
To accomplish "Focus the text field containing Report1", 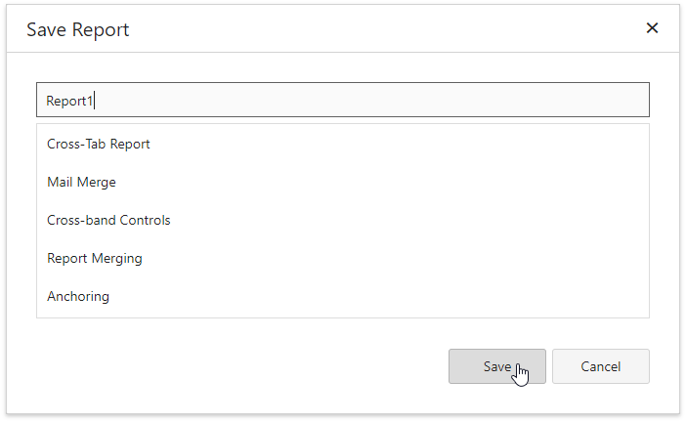I will (342, 100).
